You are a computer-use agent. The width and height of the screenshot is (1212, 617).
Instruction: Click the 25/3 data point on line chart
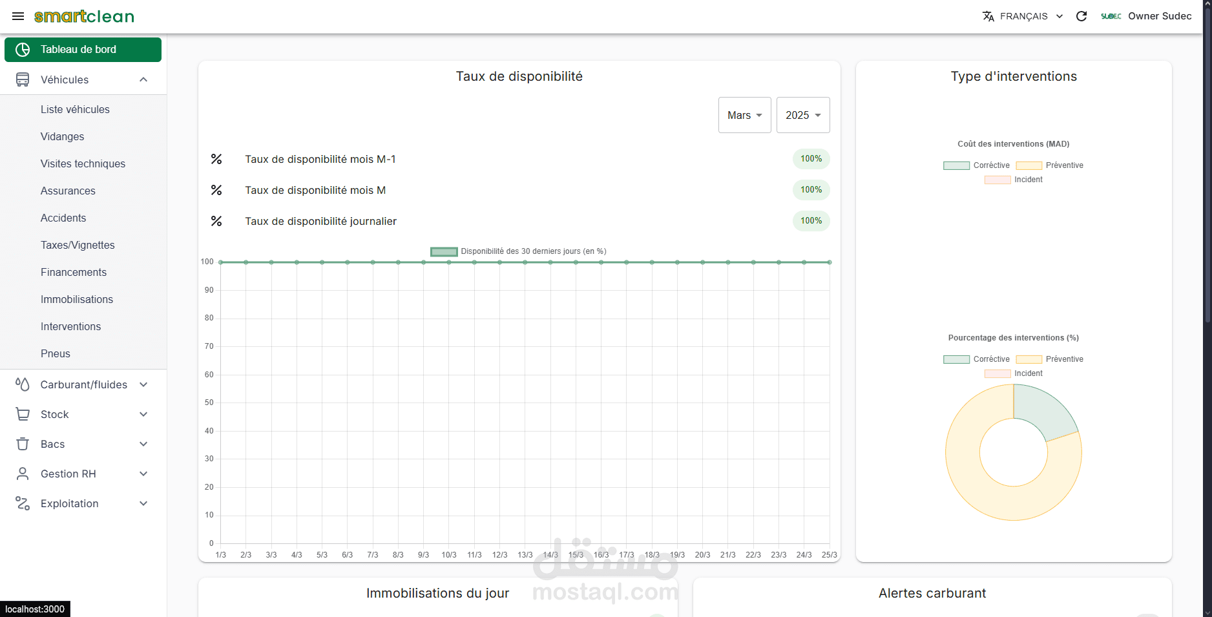pyautogui.click(x=830, y=262)
